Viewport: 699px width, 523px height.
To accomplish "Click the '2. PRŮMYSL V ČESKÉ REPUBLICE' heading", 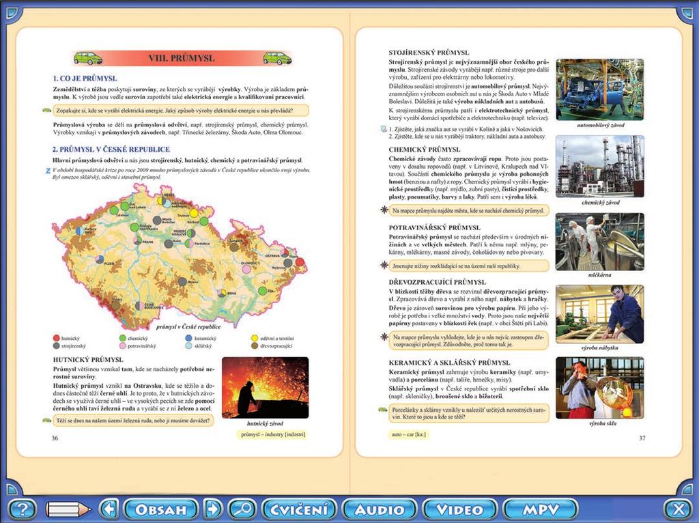I will (111, 150).
